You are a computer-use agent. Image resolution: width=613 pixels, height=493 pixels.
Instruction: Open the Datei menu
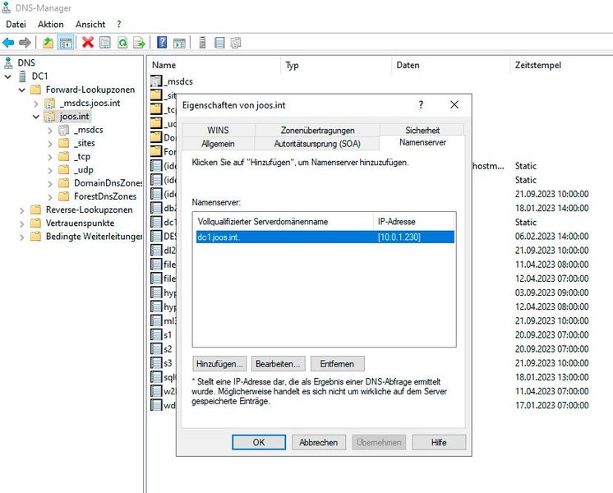(x=16, y=25)
